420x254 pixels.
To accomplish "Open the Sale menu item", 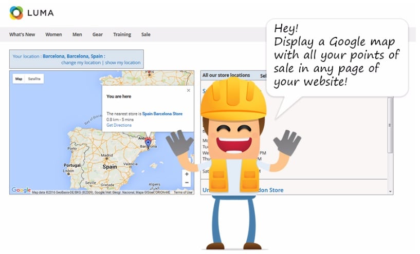I will 145,34.
